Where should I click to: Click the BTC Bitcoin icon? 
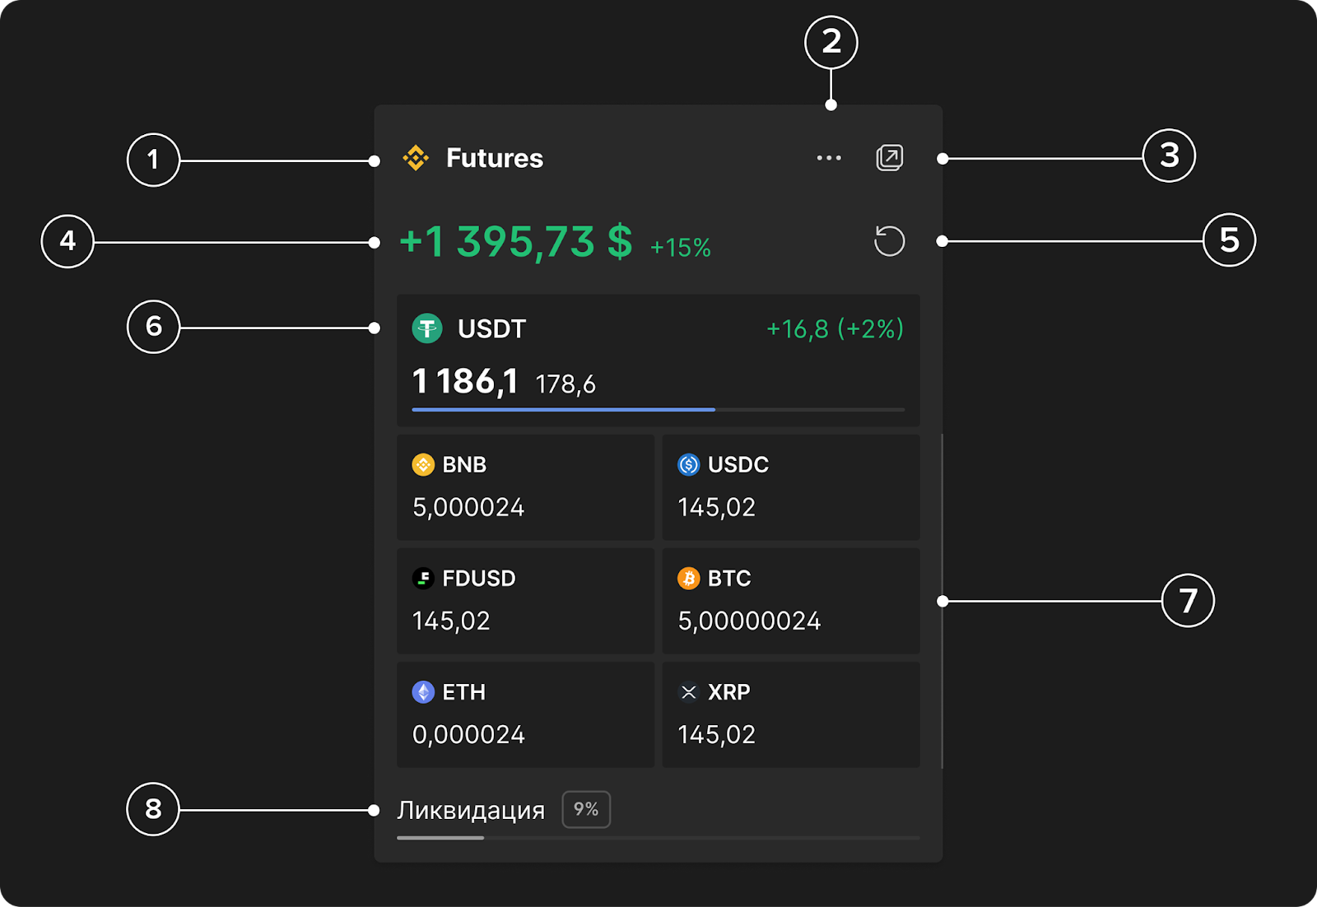coord(688,578)
